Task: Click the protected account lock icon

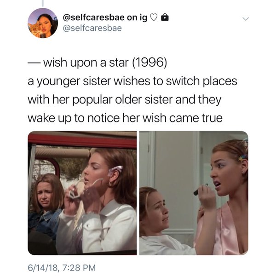Action: (x=165, y=17)
